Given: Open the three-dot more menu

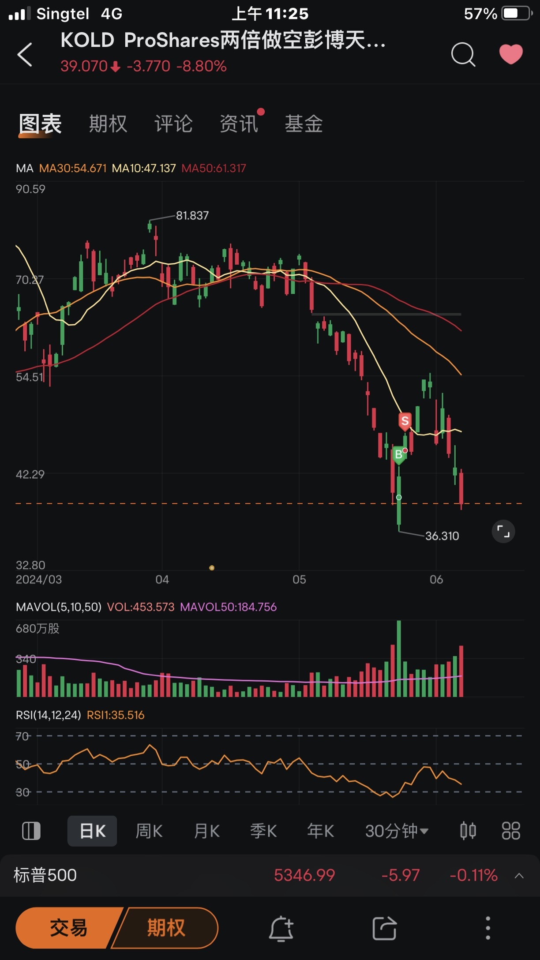Looking at the screenshot, I should [488, 928].
